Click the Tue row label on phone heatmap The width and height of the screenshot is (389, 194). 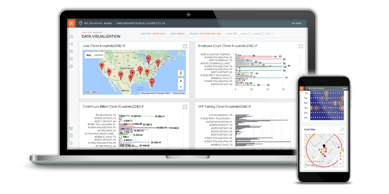coord(306,108)
